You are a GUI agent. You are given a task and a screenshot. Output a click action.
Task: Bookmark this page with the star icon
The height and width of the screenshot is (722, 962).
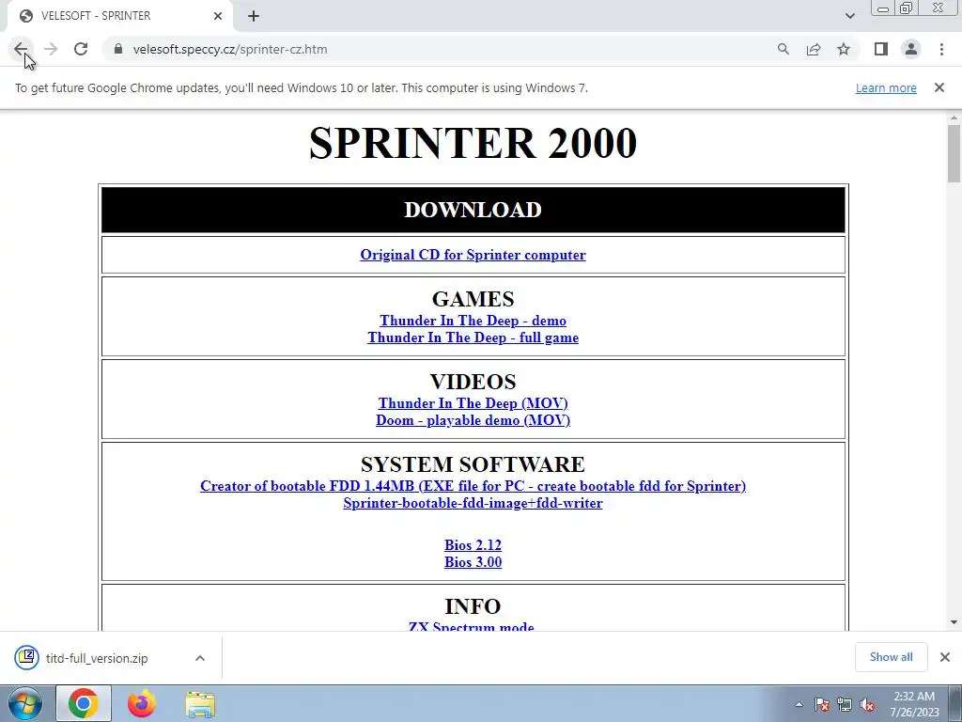(x=844, y=49)
